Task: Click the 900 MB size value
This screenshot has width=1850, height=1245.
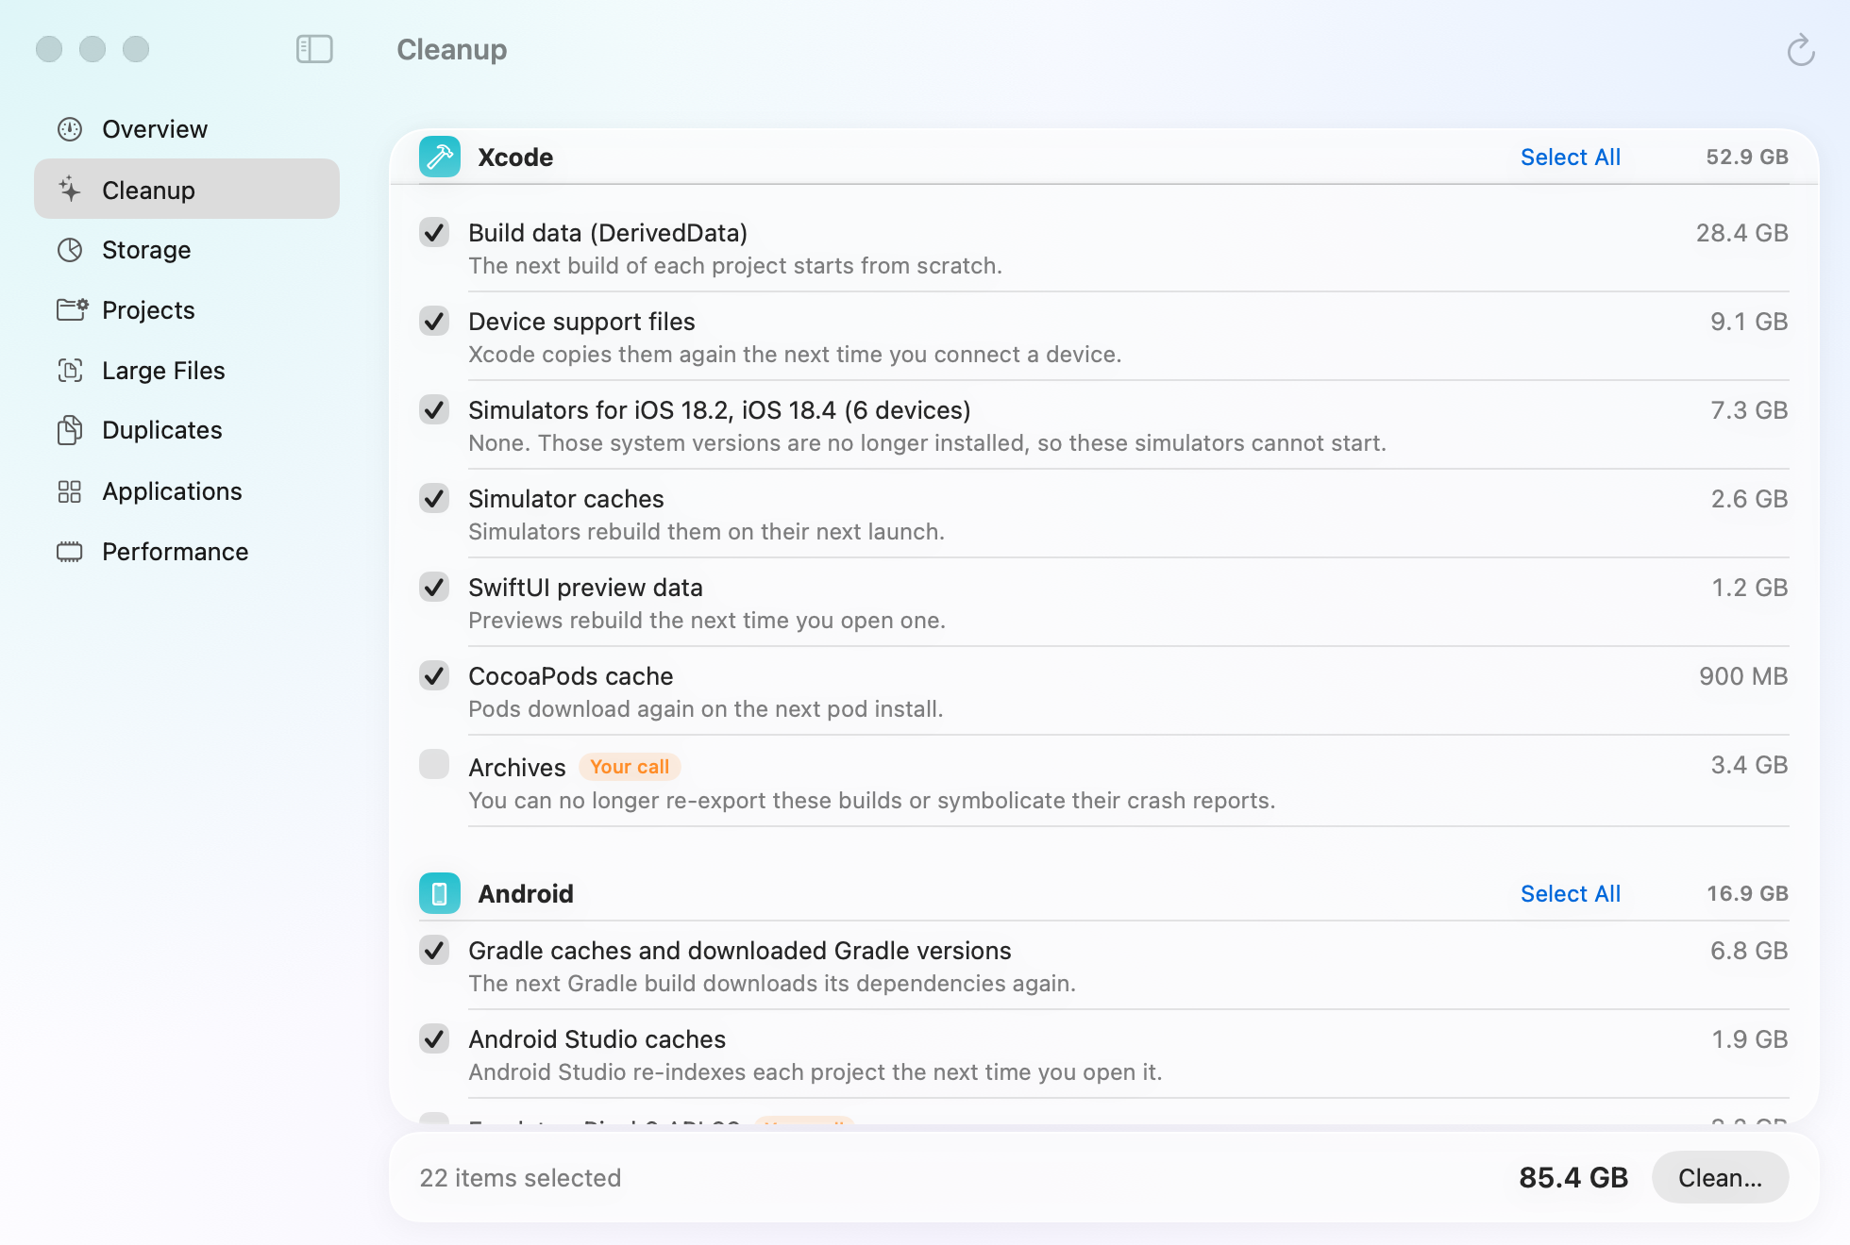Action: pyautogui.click(x=1743, y=676)
